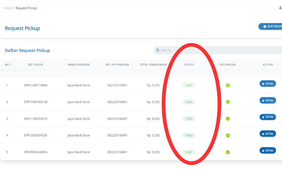Sort by the Nama Pengirim column
Screen dimensions: 282x169
coord(79,64)
